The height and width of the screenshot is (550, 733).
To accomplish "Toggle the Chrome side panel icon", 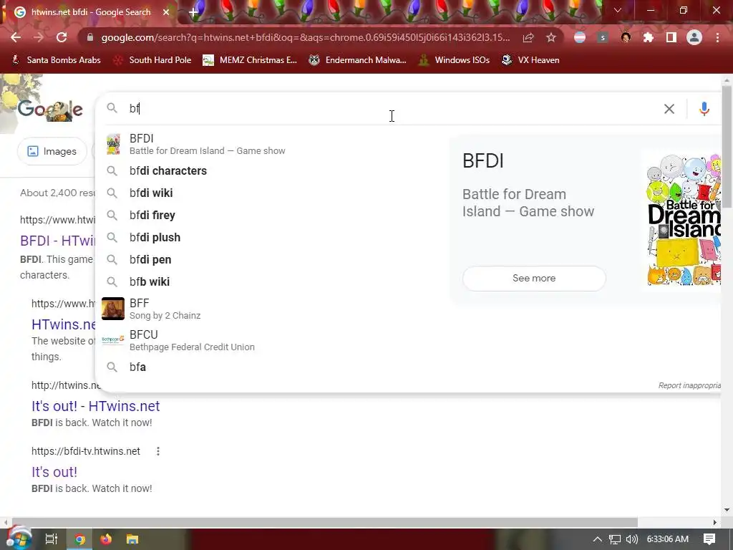I will [671, 37].
